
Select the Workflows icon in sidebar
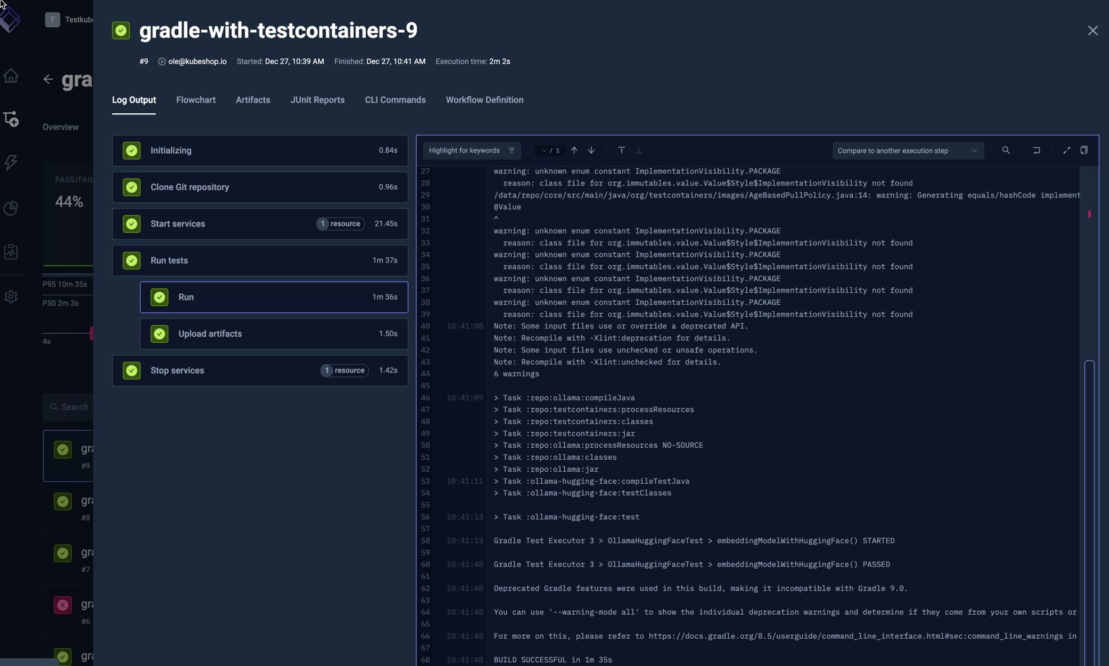pyautogui.click(x=11, y=119)
